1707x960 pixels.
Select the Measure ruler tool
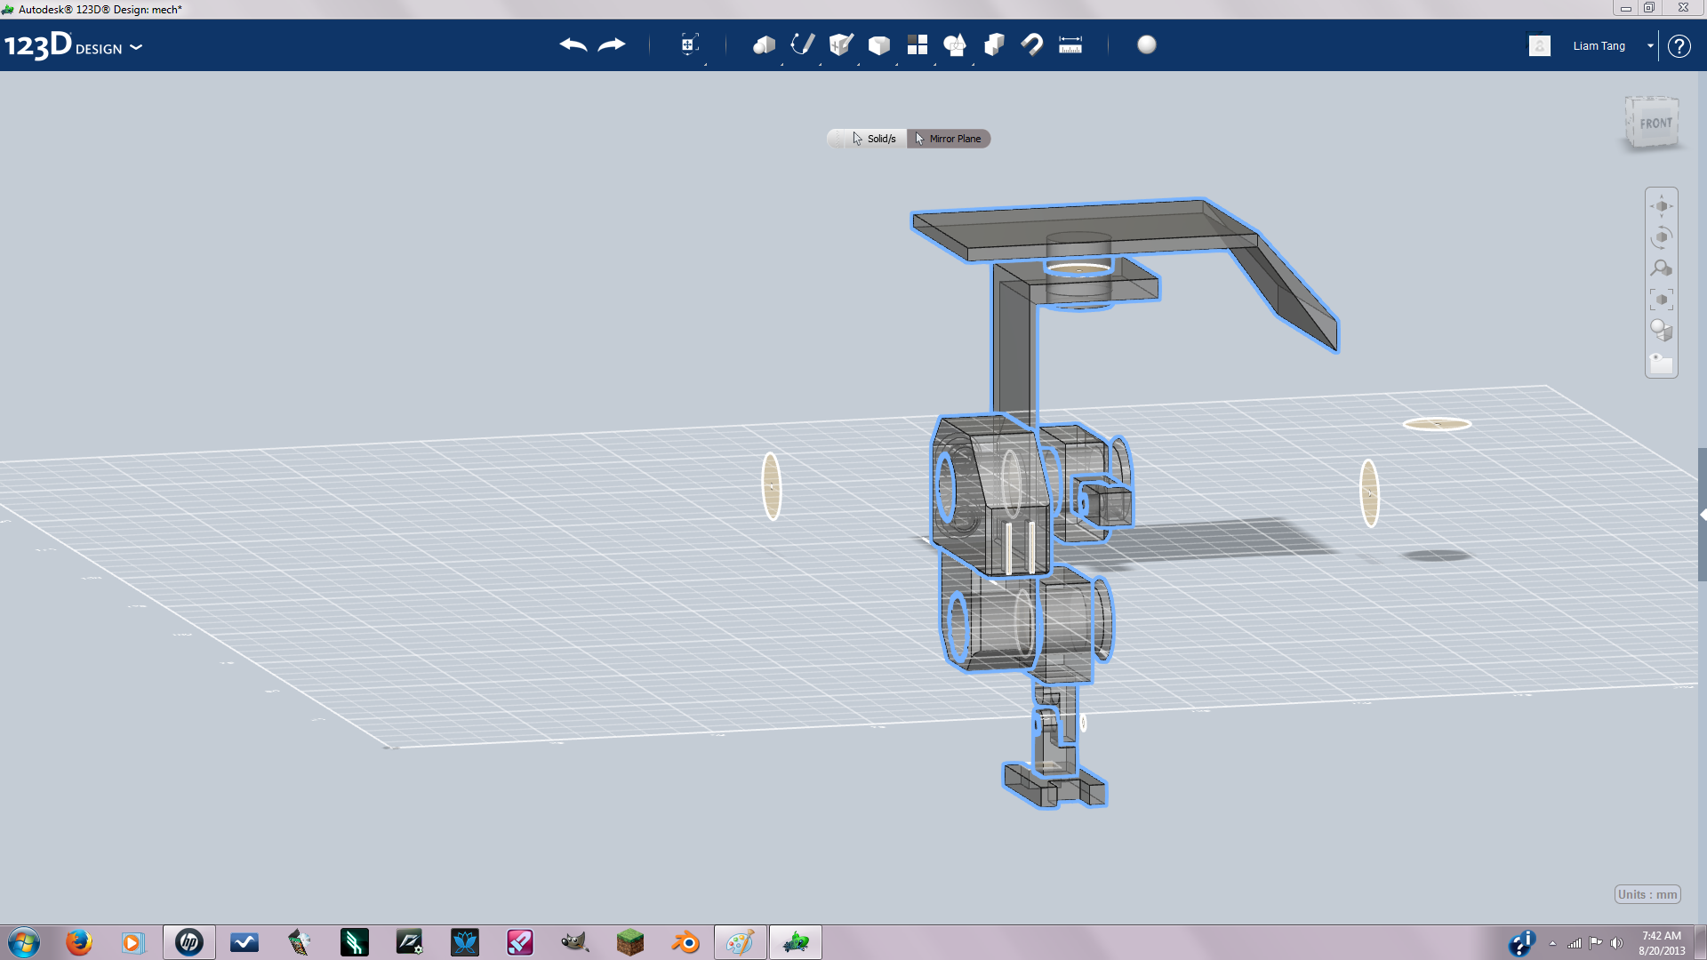tap(1070, 45)
